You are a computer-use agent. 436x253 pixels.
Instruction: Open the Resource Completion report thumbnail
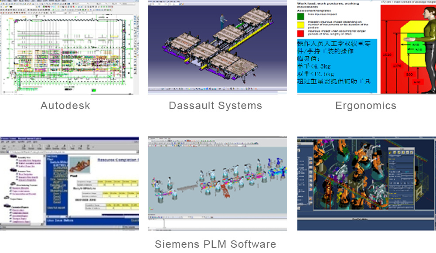[x=69, y=184]
